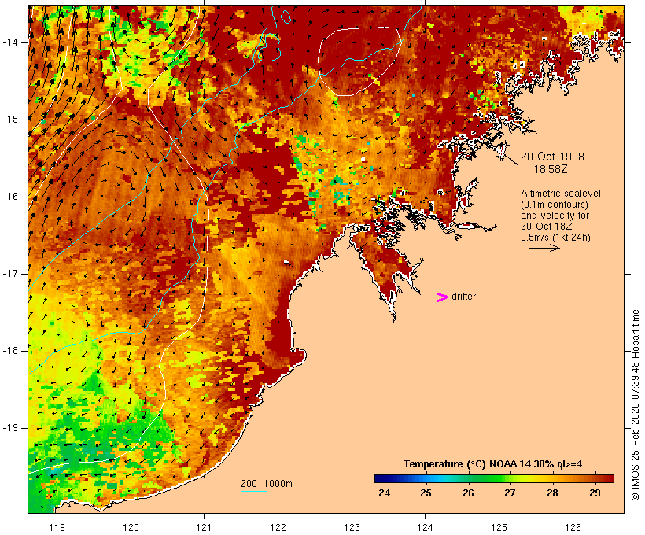Screen dimensions: 645x535
Task: Click the '200 1000m' bathymetry legend label
Action: 267,484
